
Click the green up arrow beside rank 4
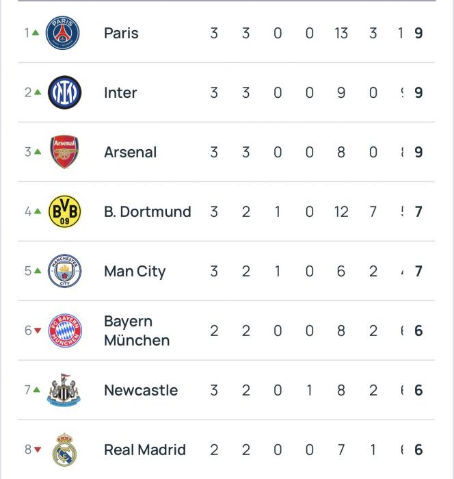[x=38, y=211]
